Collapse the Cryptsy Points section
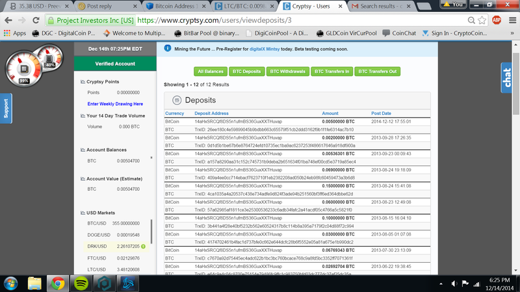 (83, 82)
